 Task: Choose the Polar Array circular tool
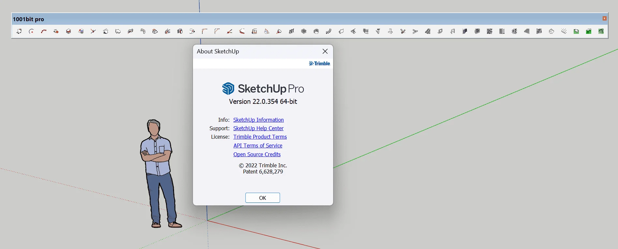316,31
